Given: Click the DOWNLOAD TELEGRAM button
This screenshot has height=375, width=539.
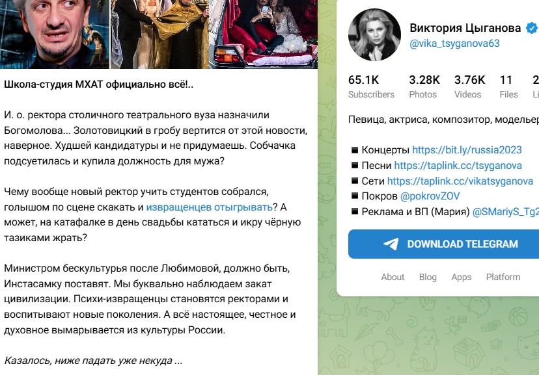Looking at the screenshot, I should pyautogui.click(x=443, y=244).
